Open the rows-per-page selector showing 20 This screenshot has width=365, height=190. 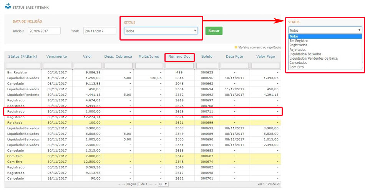click(x=163, y=184)
